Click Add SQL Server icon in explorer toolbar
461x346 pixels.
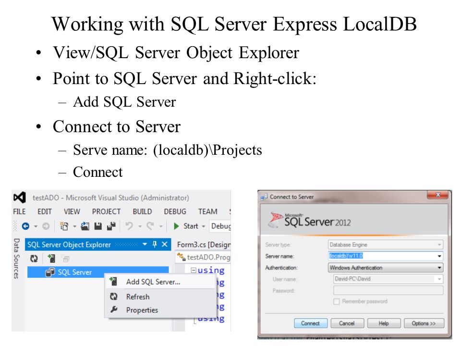51,259
